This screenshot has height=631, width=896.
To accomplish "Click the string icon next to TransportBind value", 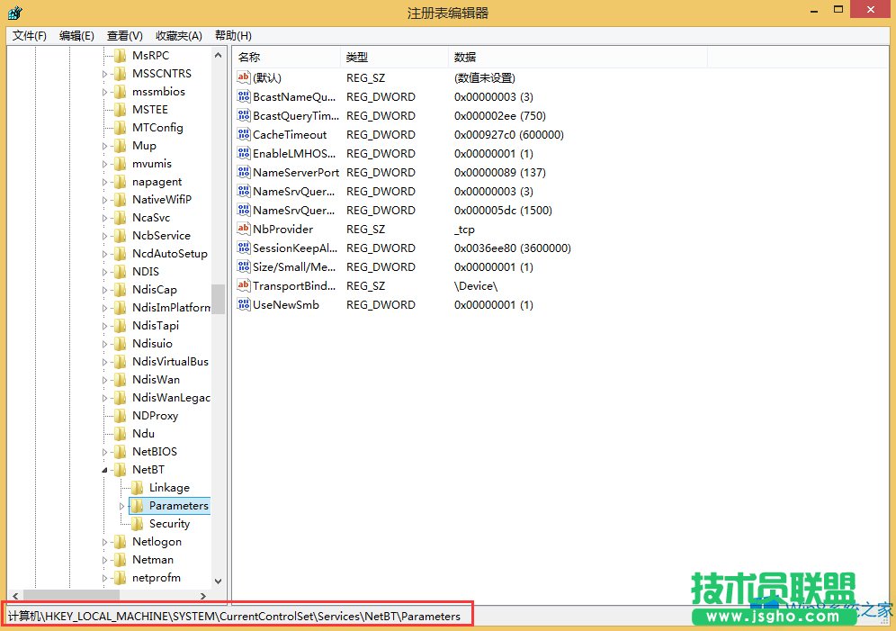I will 242,285.
